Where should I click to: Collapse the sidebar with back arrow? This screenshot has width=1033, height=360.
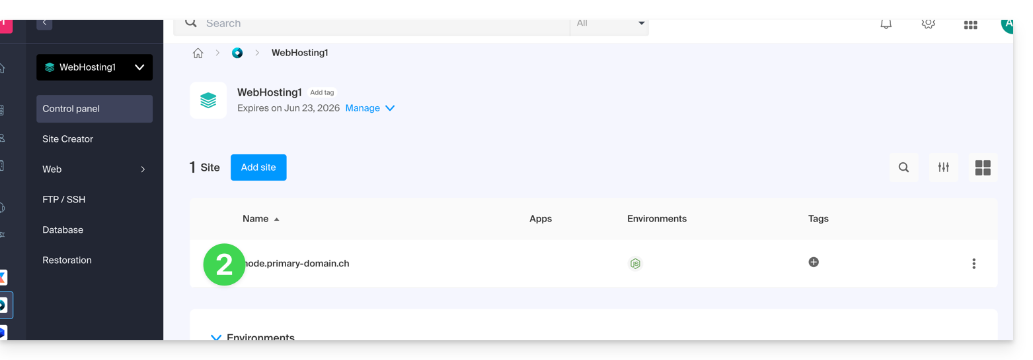[x=44, y=24]
